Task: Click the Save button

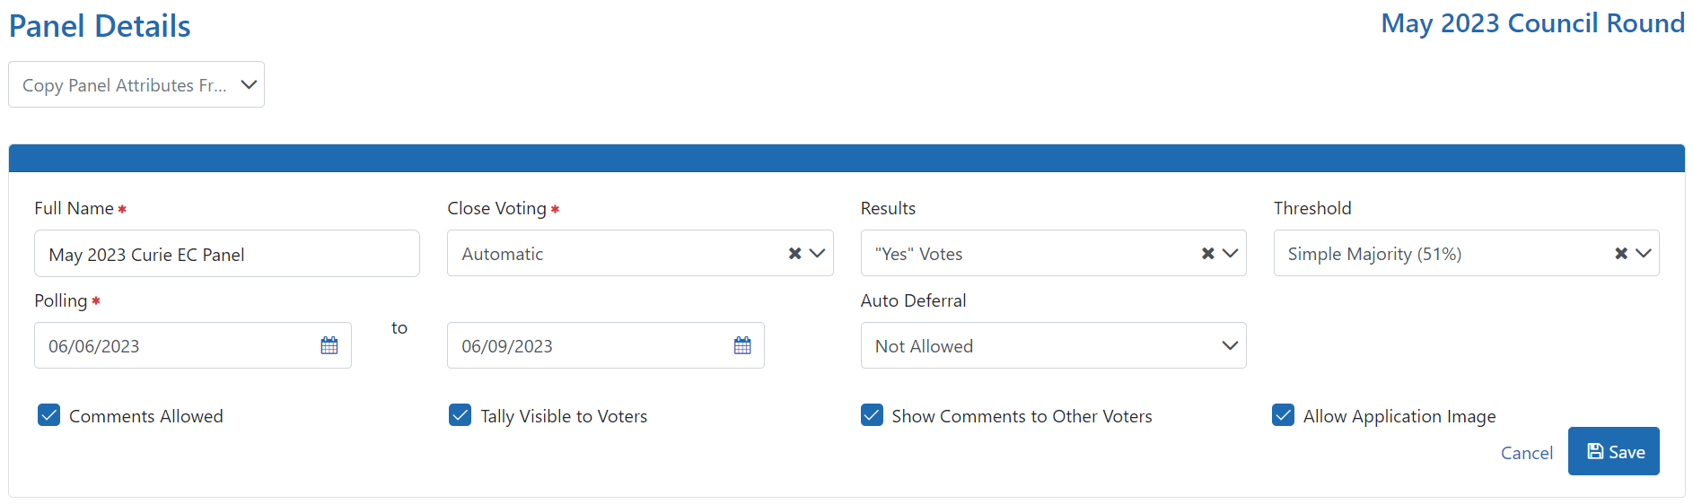Action: pyautogui.click(x=1613, y=451)
